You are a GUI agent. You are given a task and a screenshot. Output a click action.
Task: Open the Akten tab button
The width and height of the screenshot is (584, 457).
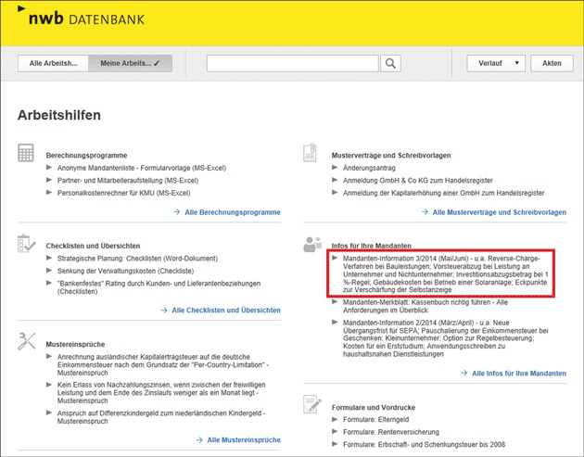pyautogui.click(x=552, y=64)
